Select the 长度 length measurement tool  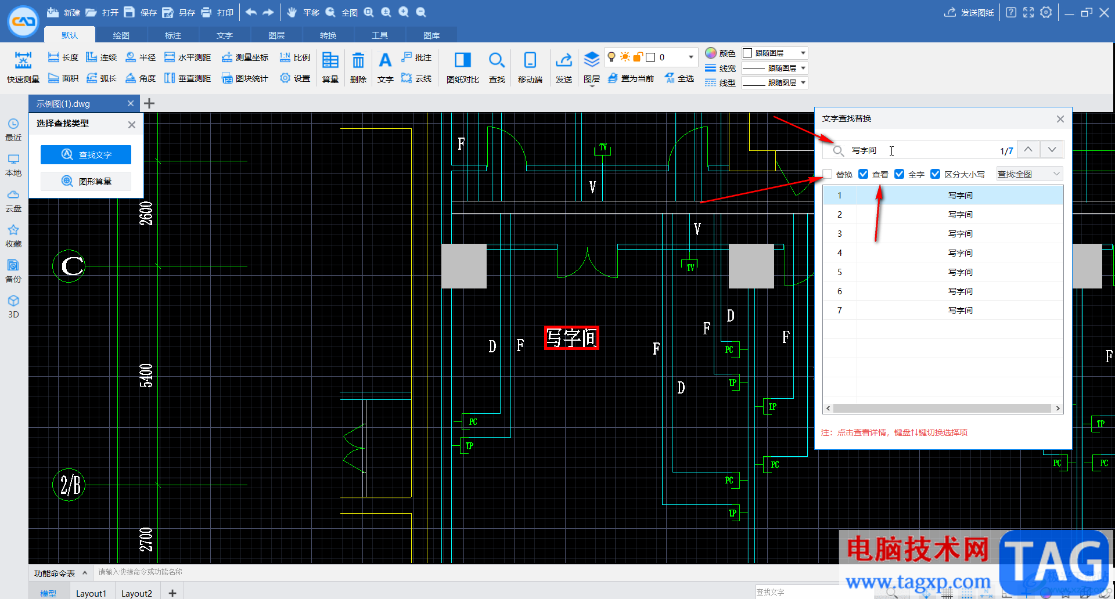pos(63,57)
